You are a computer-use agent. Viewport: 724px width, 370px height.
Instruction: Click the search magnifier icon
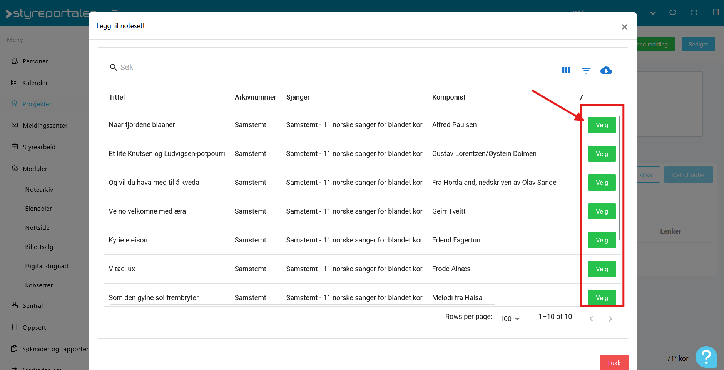pyautogui.click(x=114, y=68)
